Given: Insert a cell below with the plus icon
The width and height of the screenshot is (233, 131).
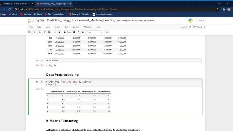Looking at the screenshot, I should coord(35,32).
